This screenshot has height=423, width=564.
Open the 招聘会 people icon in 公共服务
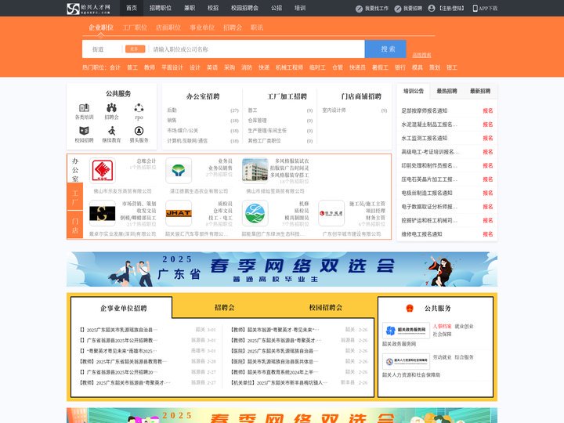[x=111, y=107]
